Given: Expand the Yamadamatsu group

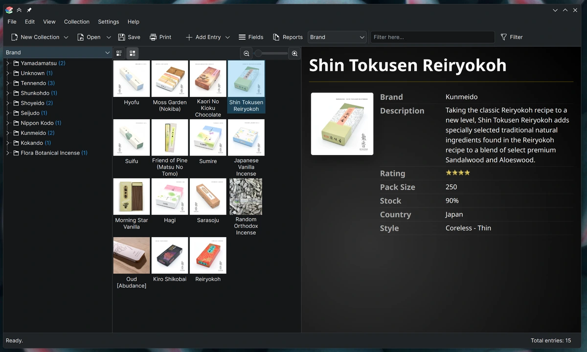Looking at the screenshot, I should click(x=8, y=63).
